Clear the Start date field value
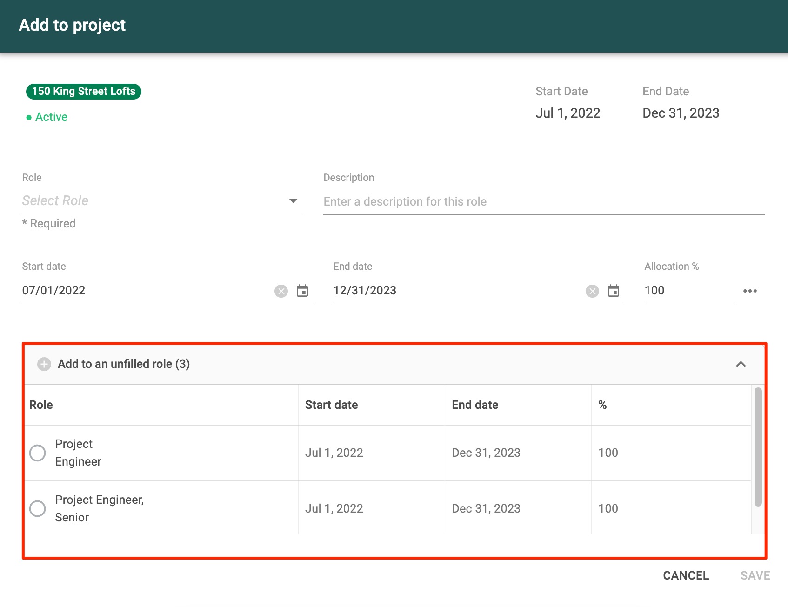 point(281,291)
